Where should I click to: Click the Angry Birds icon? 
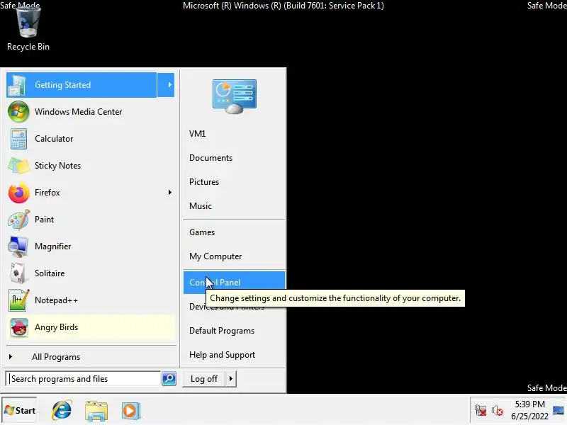[x=19, y=327]
